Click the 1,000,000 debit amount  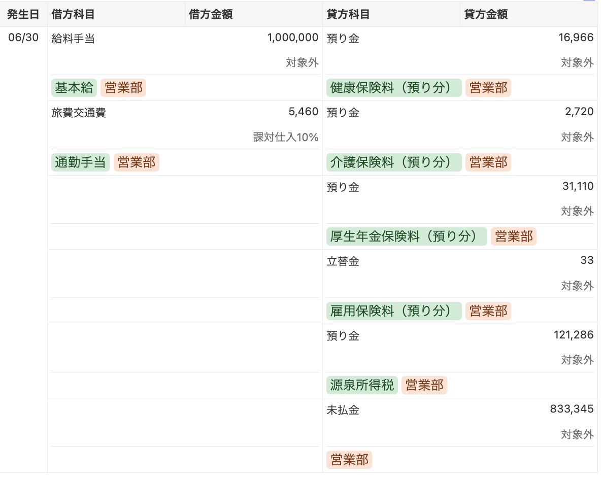click(x=292, y=38)
